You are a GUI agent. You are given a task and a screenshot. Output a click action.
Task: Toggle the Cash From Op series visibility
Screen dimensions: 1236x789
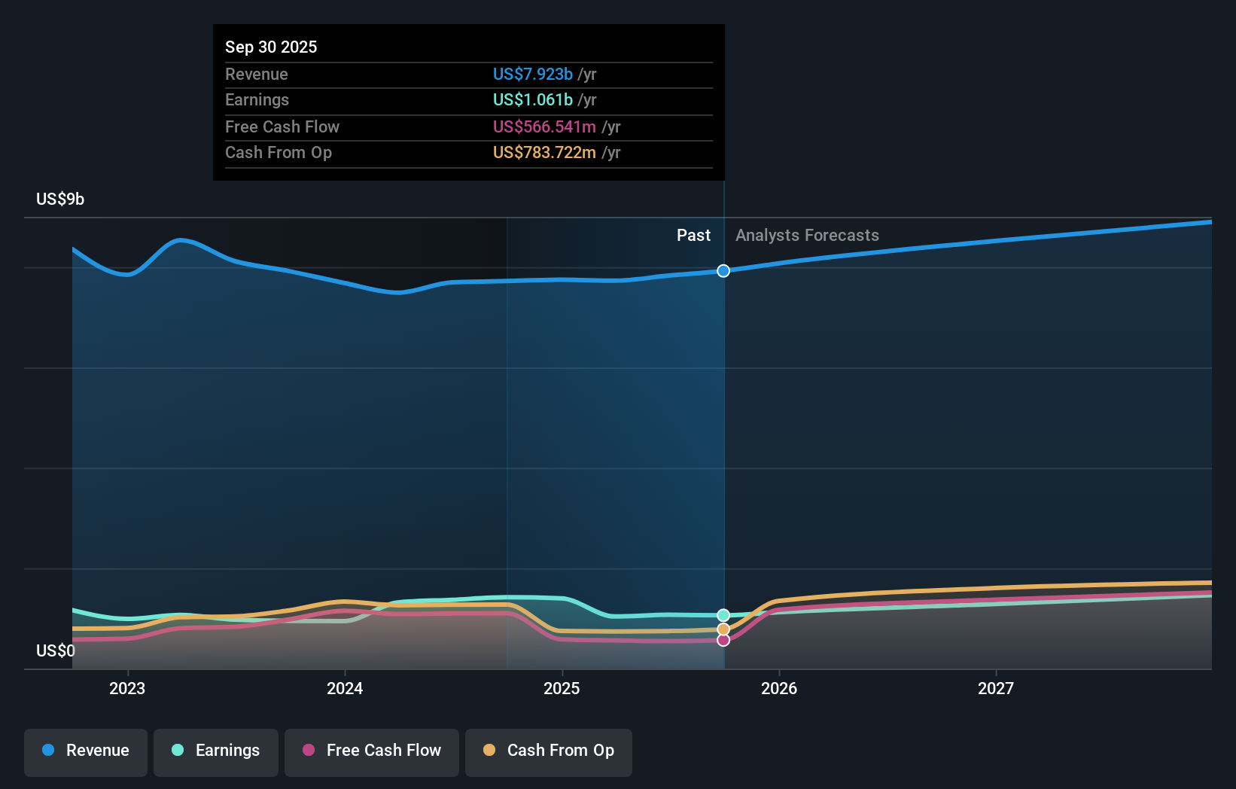click(548, 751)
